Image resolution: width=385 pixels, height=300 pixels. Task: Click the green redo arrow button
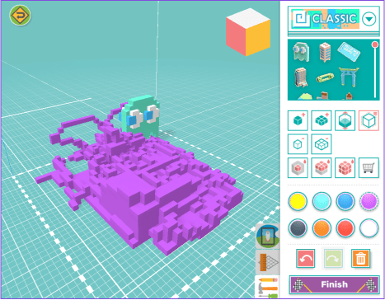333,258
